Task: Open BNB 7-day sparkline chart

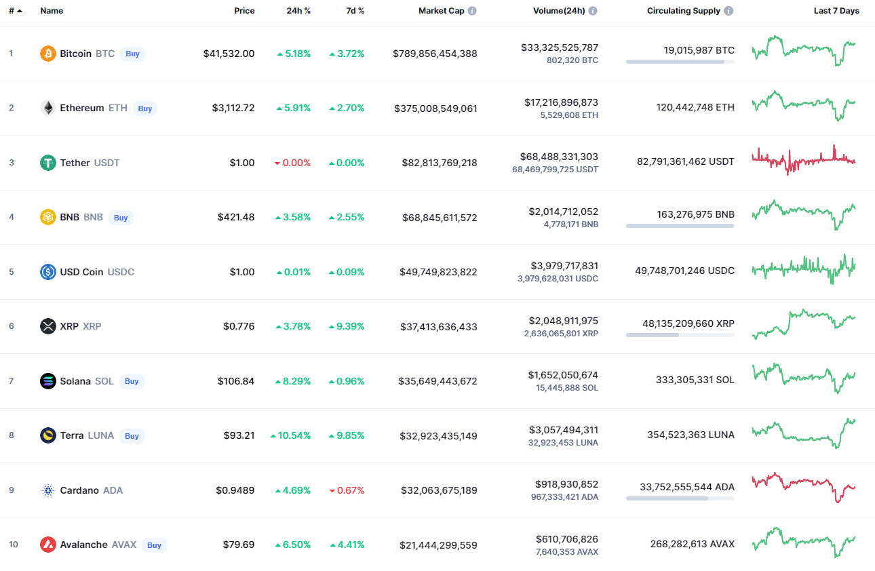Action: coord(804,215)
